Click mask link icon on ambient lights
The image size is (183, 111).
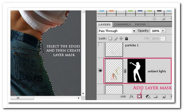(125, 71)
